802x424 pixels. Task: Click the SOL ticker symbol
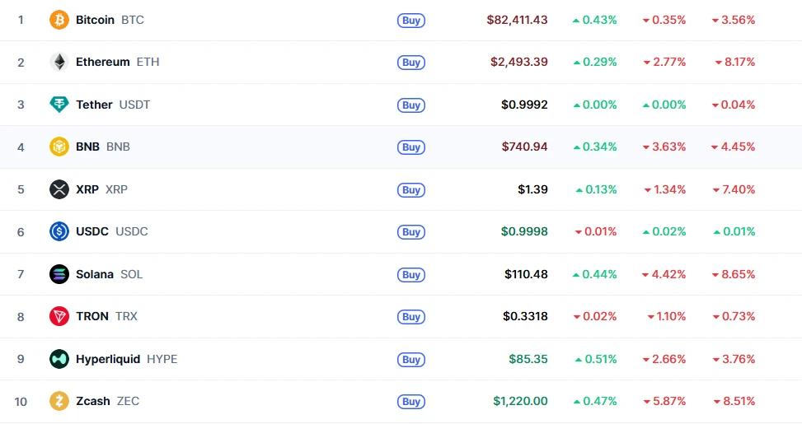(x=131, y=274)
